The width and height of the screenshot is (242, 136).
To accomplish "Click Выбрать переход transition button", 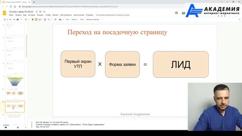I will click(92, 20).
